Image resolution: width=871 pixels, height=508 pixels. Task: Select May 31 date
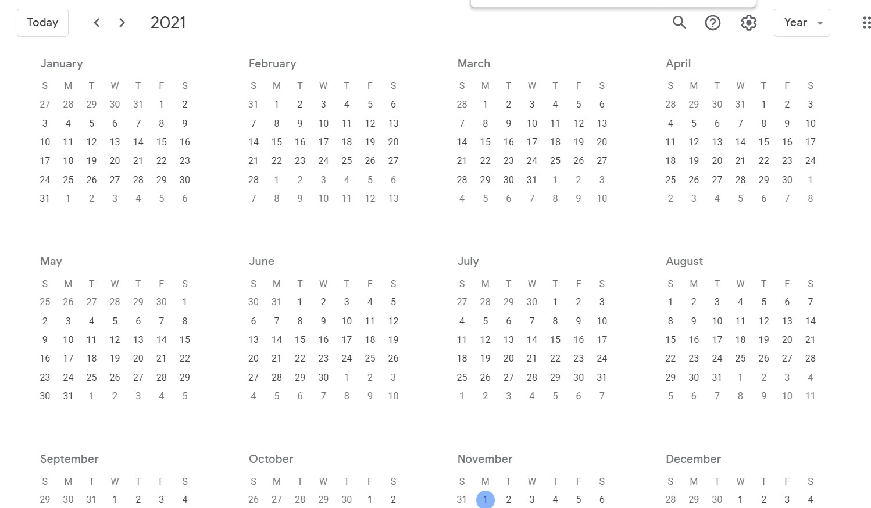coord(68,396)
